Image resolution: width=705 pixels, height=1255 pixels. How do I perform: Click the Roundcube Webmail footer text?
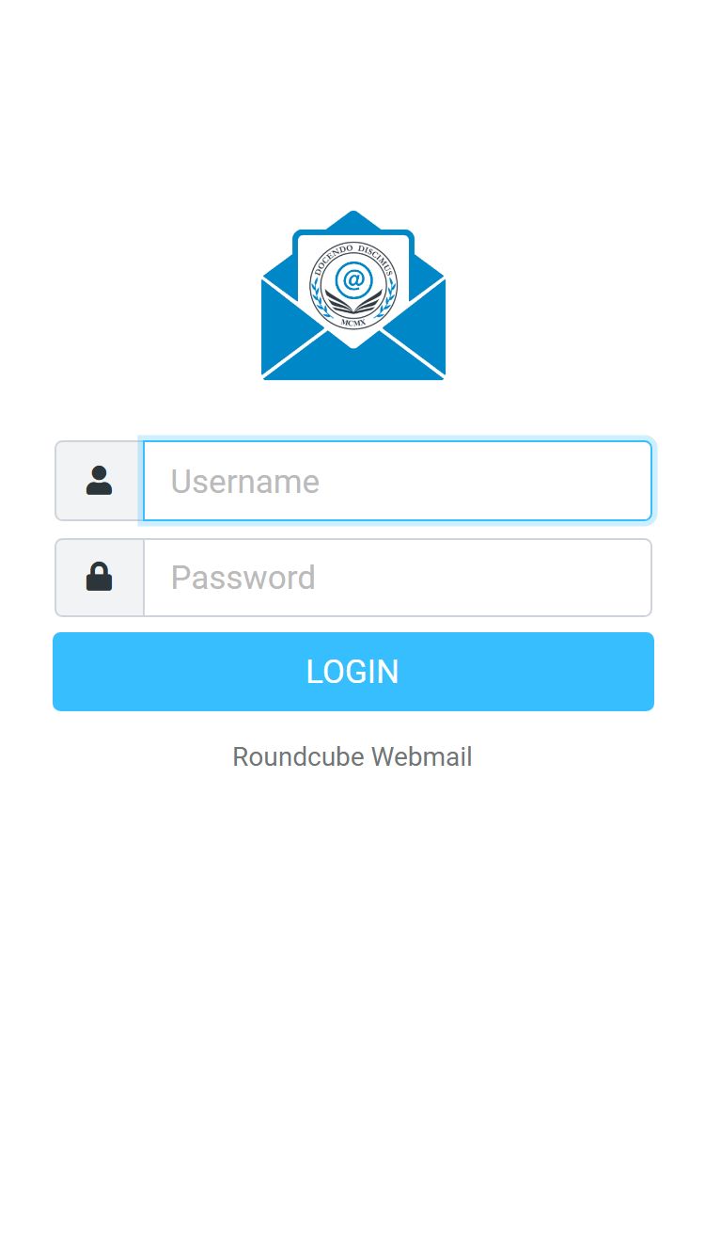tap(352, 756)
